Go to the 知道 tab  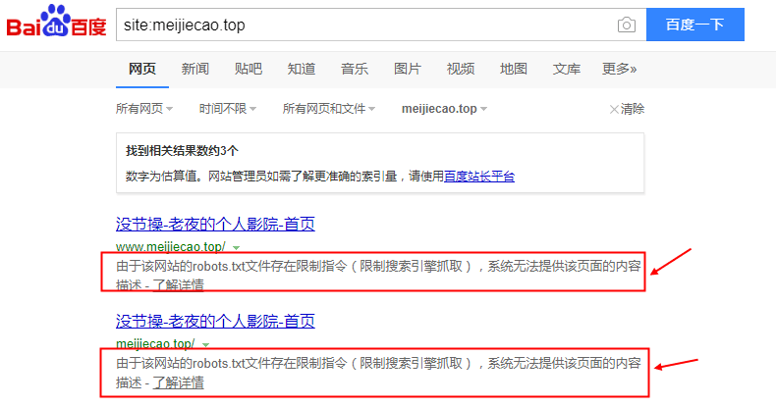click(302, 69)
